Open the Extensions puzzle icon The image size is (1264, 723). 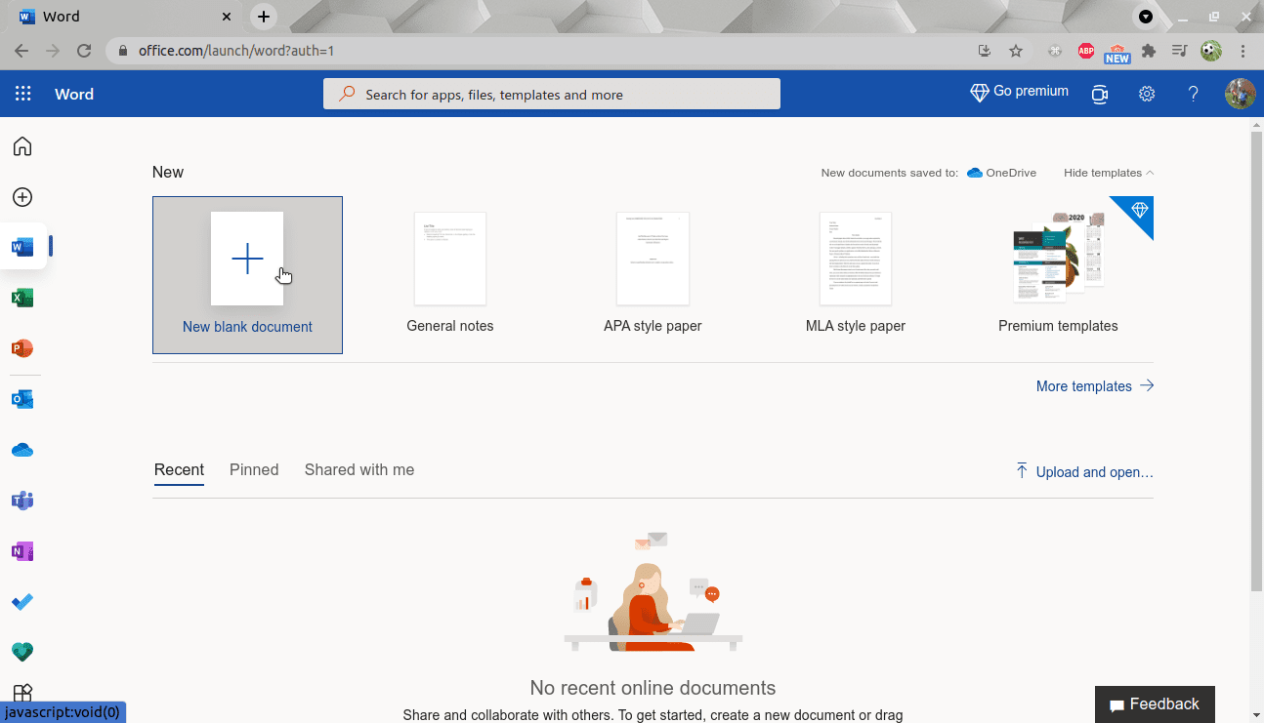[1149, 51]
